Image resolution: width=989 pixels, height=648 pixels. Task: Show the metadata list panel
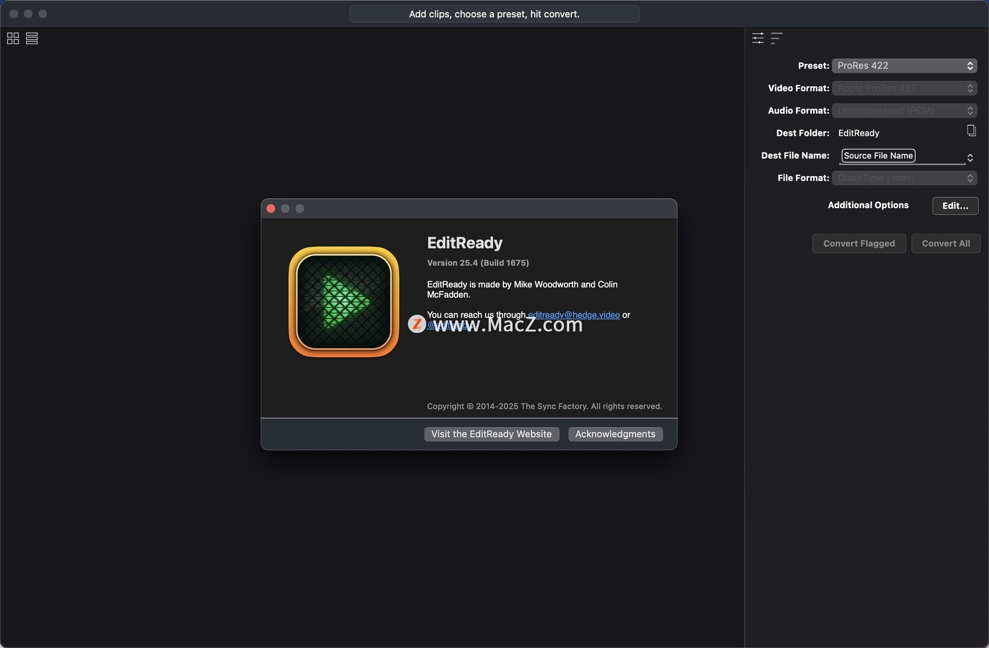pyautogui.click(x=776, y=38)
